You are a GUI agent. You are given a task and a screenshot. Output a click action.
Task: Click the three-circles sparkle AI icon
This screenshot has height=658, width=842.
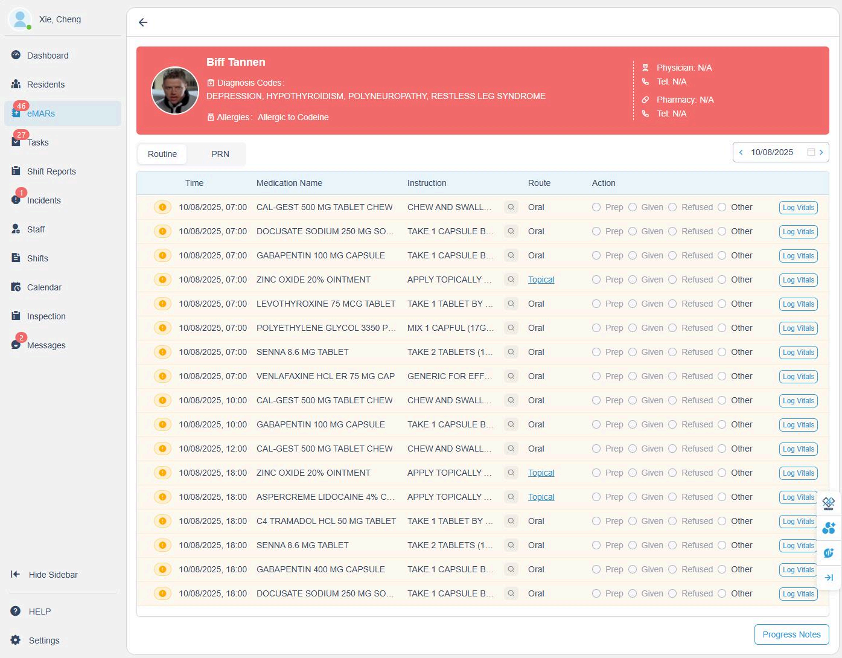tap(829, 528)
